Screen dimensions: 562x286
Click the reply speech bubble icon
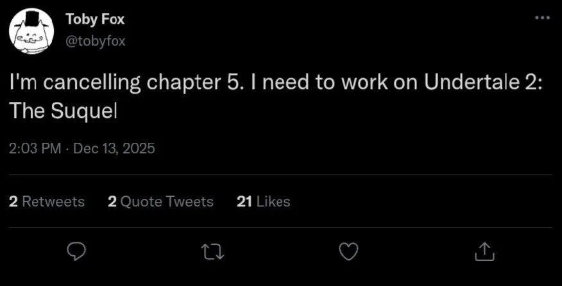[76, 251]
